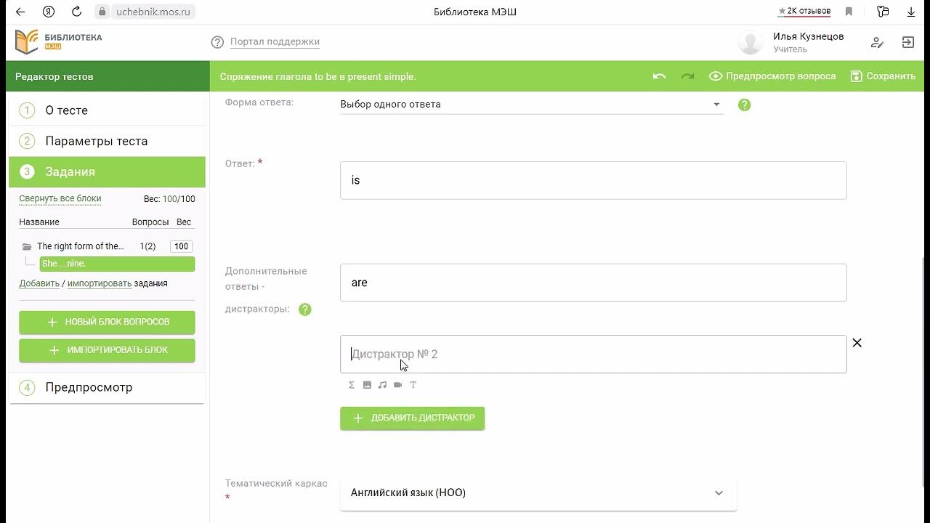
Task: Insert audio note icon
Action: click(x=382, y=385)
